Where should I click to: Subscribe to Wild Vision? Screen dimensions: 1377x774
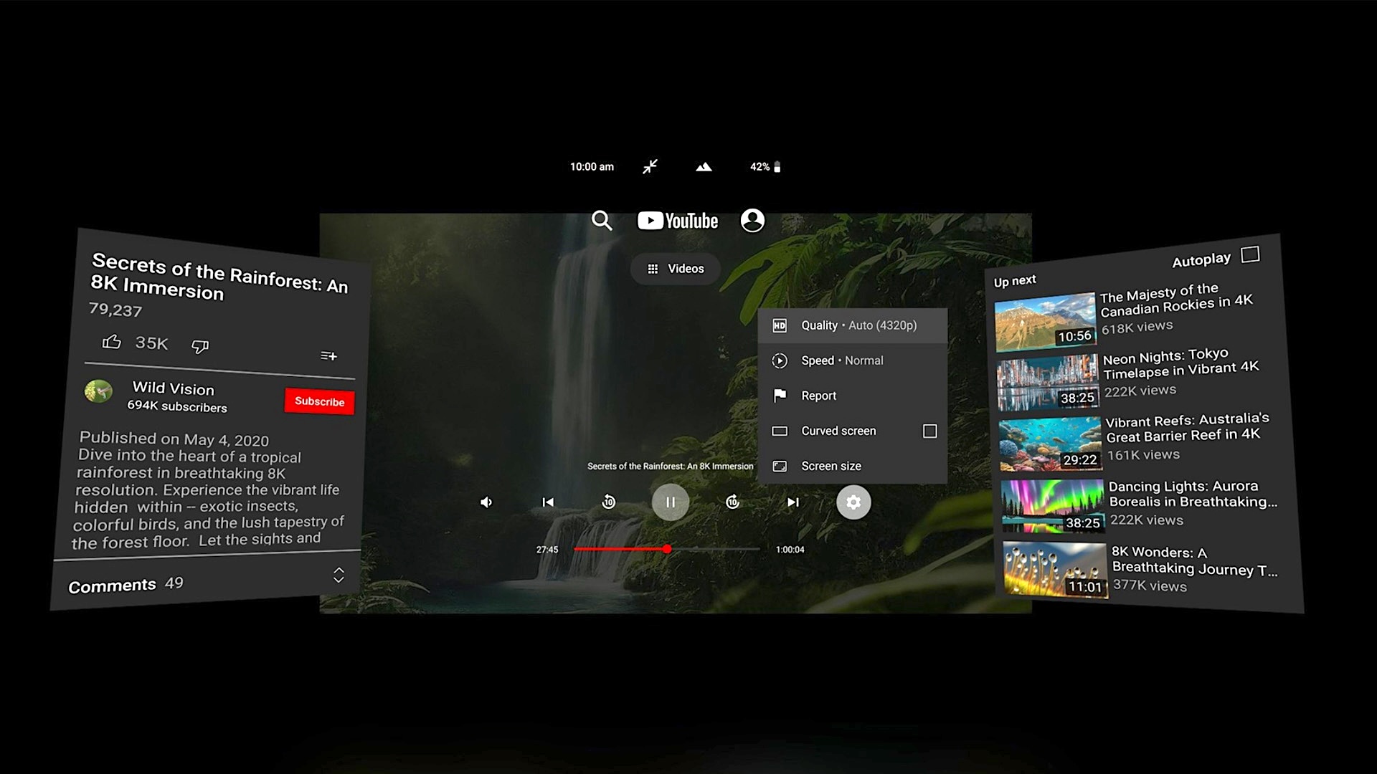coord(319,401)
